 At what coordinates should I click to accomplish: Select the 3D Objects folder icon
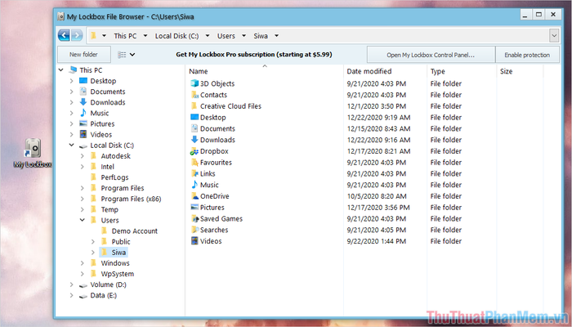click(x=194, y=83)
